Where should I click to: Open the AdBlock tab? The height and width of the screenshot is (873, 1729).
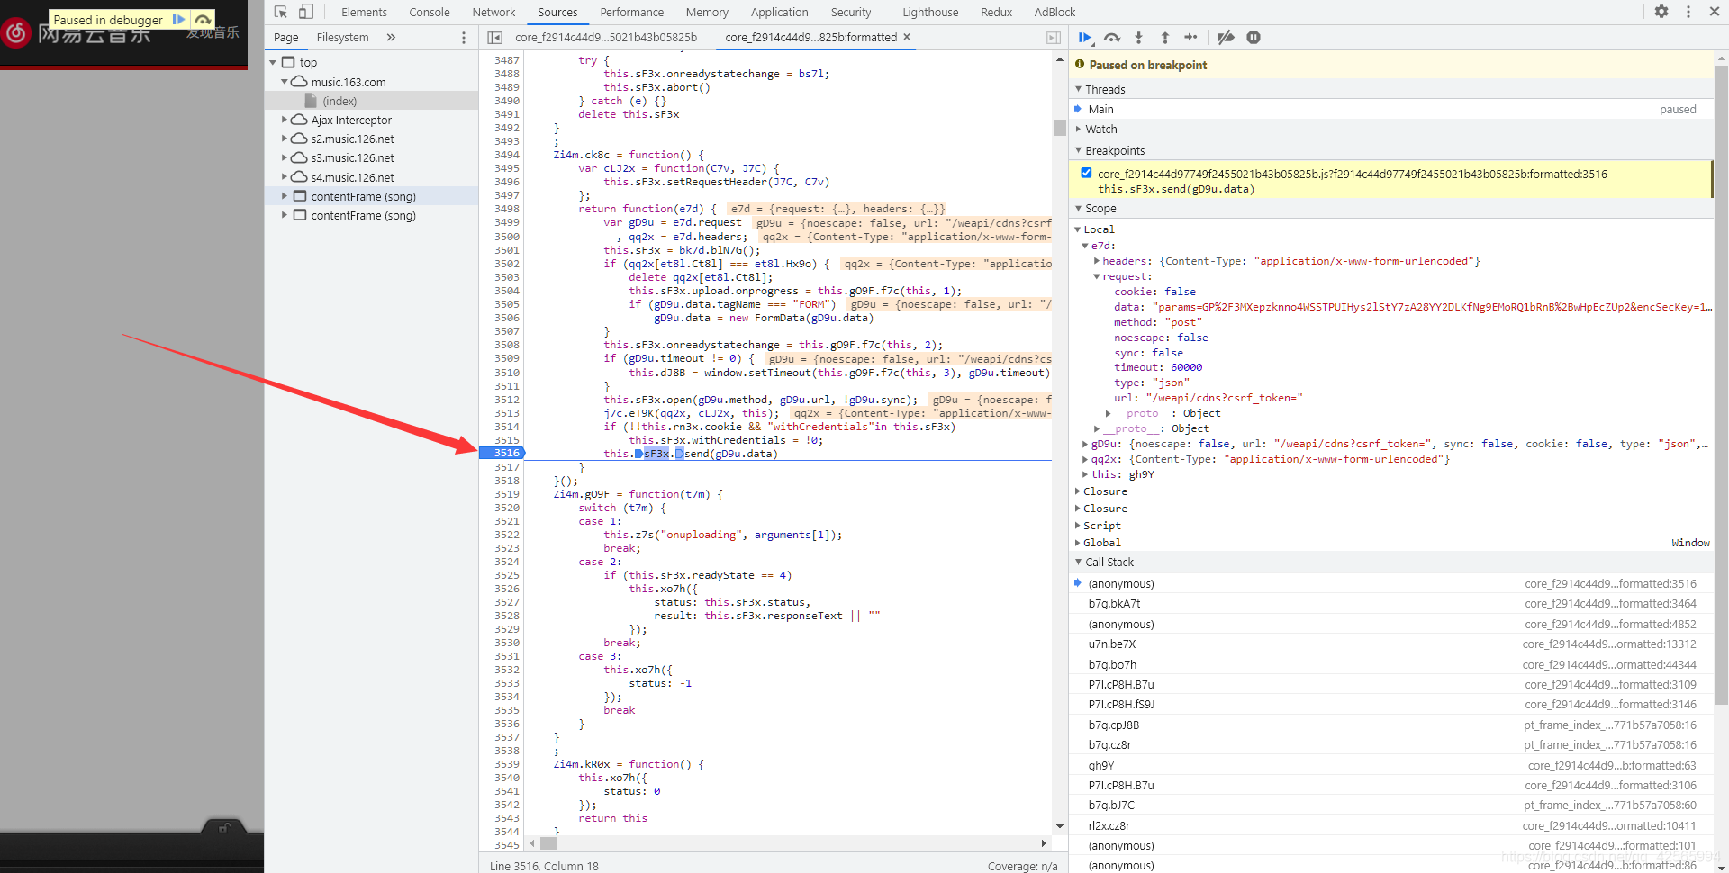(1055, 12)
